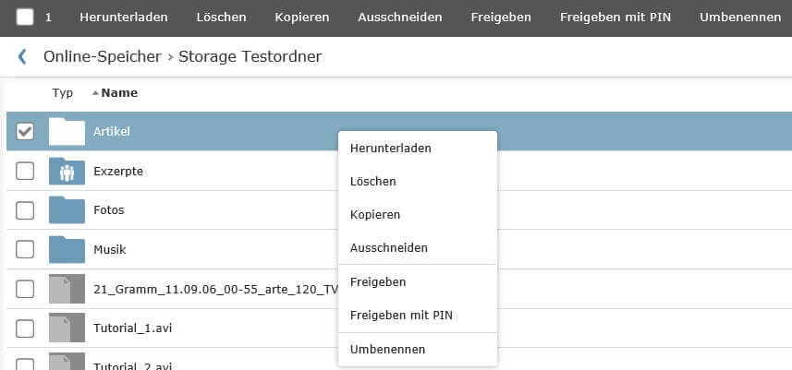Toggle the select-all checkbox in the top bar
This screenshot has height=370, width=792.
point(25,18)
